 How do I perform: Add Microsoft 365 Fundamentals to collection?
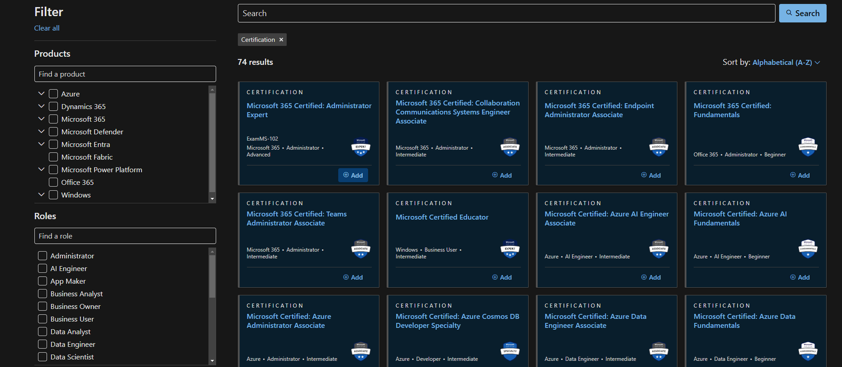click(x=800, y=175)
